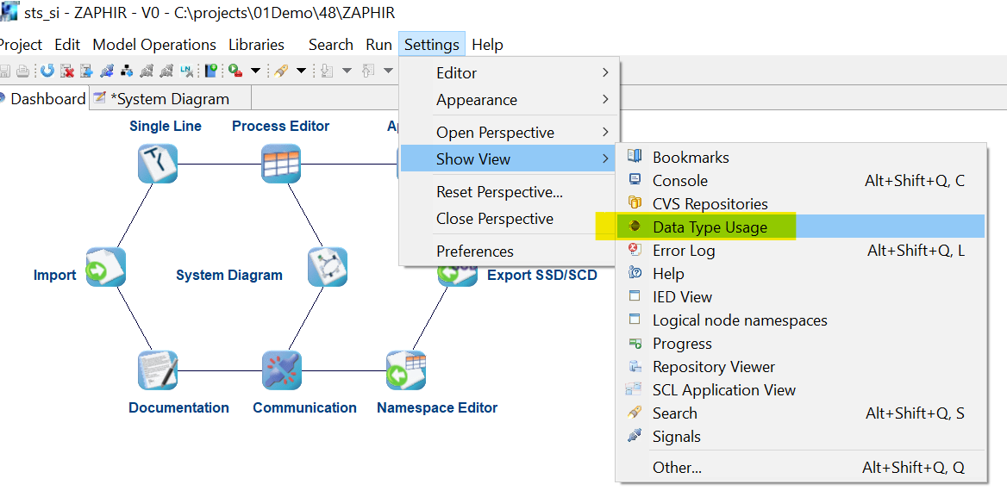Image resolution: width=1007 pixels, height=497 pixels.
Task: Select Data Type Usage view
Action: click(709, 227)
